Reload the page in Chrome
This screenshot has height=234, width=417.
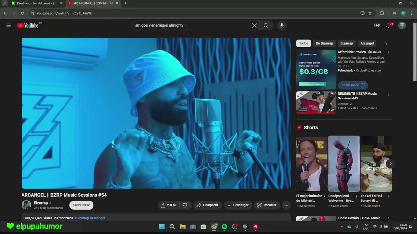22,13
